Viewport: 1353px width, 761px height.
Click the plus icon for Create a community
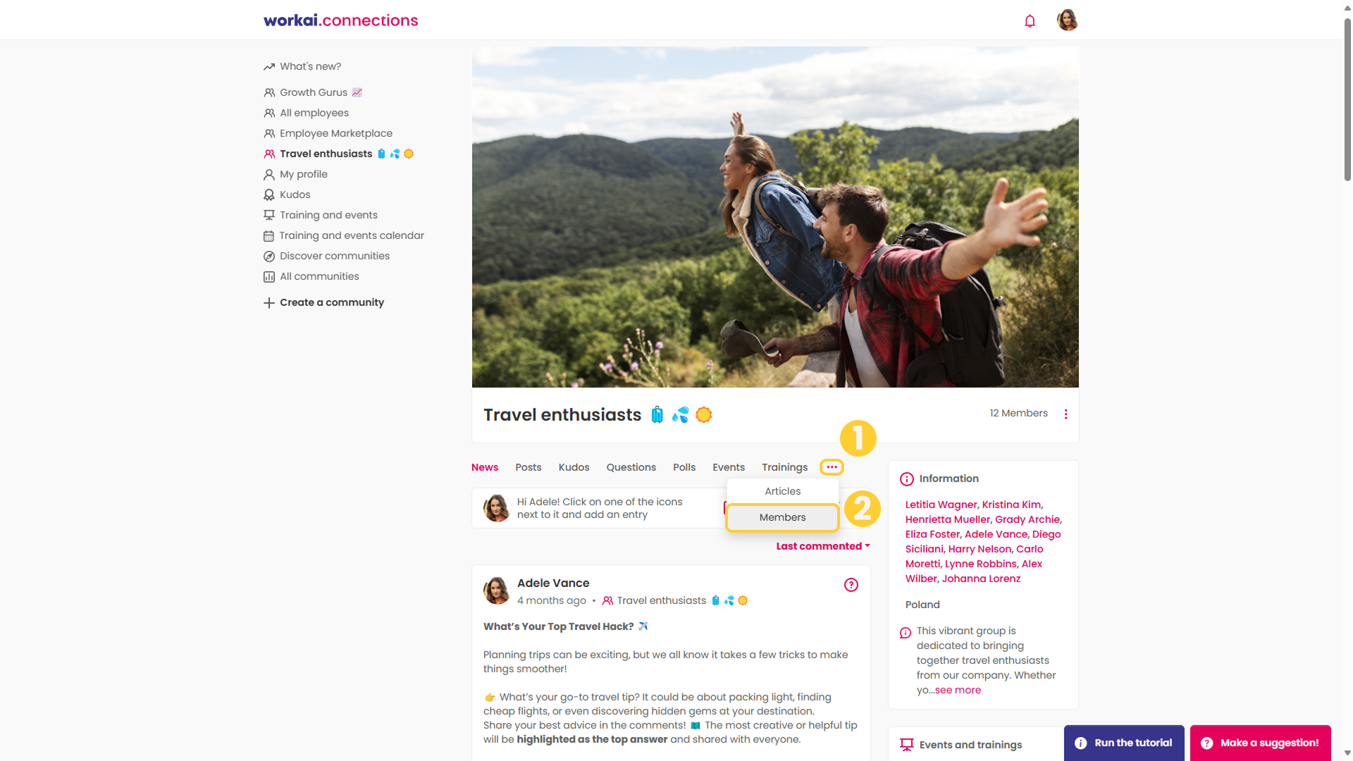pyautogui.click(x=269, y=303)
